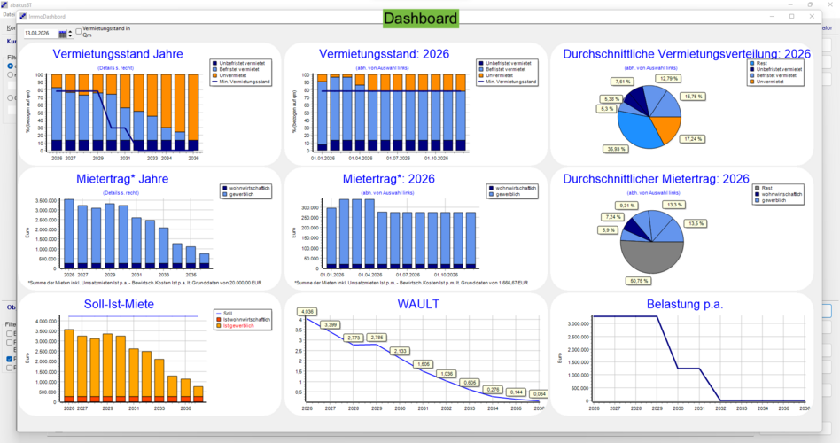Click the 'gewerblich' legend swatch in Mietertrag Jahre

[222, 193]
